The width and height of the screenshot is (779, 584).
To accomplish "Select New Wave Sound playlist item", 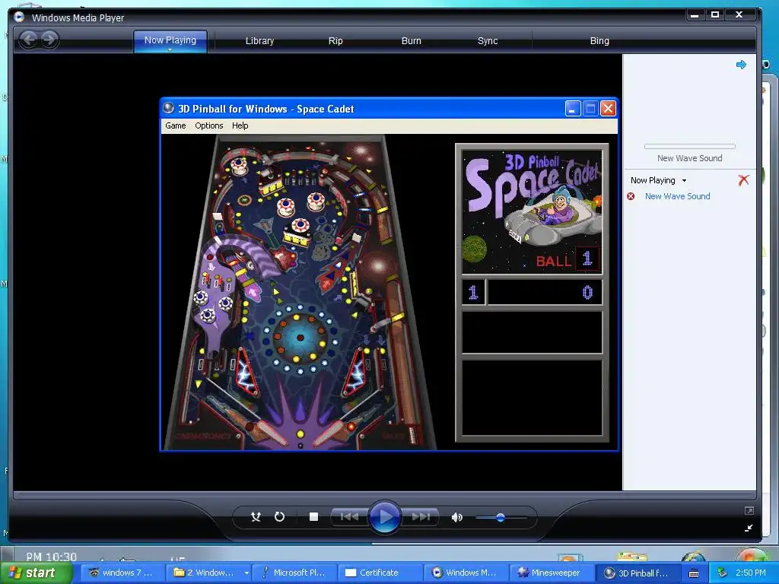I will [677, 196].
